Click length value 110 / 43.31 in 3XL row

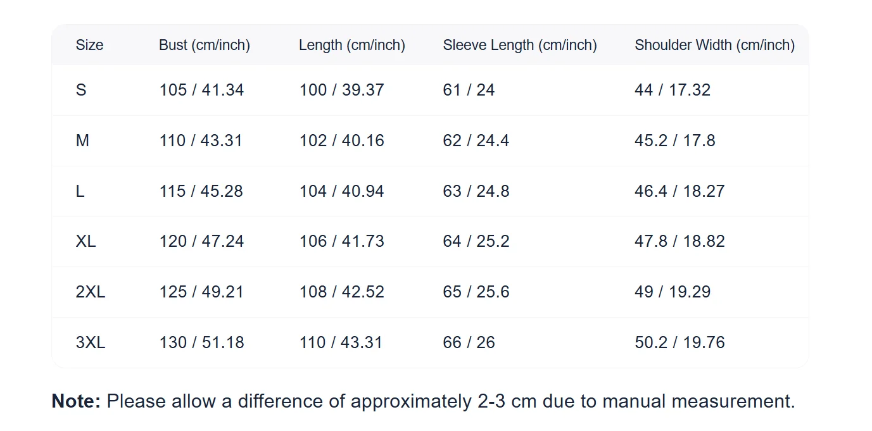point(341,342)
